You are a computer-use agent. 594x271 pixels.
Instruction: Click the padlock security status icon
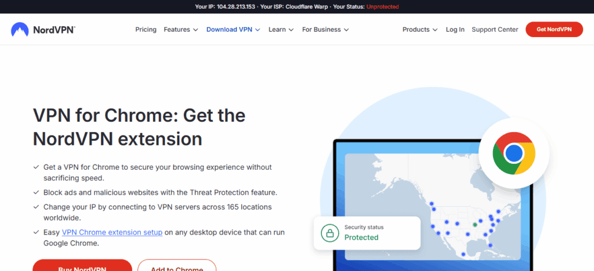click(x=329, y=233)
